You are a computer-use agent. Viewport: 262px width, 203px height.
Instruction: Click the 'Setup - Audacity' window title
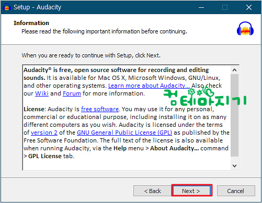pyautogui.click(x=38, y=7)
